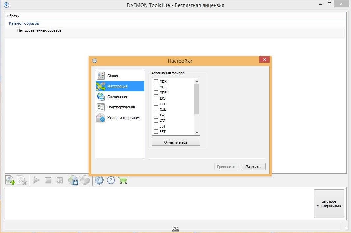Select the Интеграция settings section
Screen dimensions: 351x233
120,86
